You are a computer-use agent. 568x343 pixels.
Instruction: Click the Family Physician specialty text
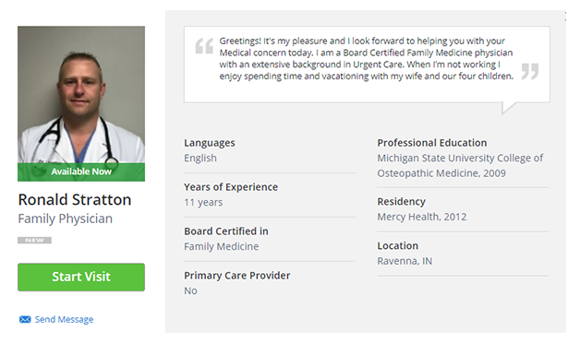[66, 219]
